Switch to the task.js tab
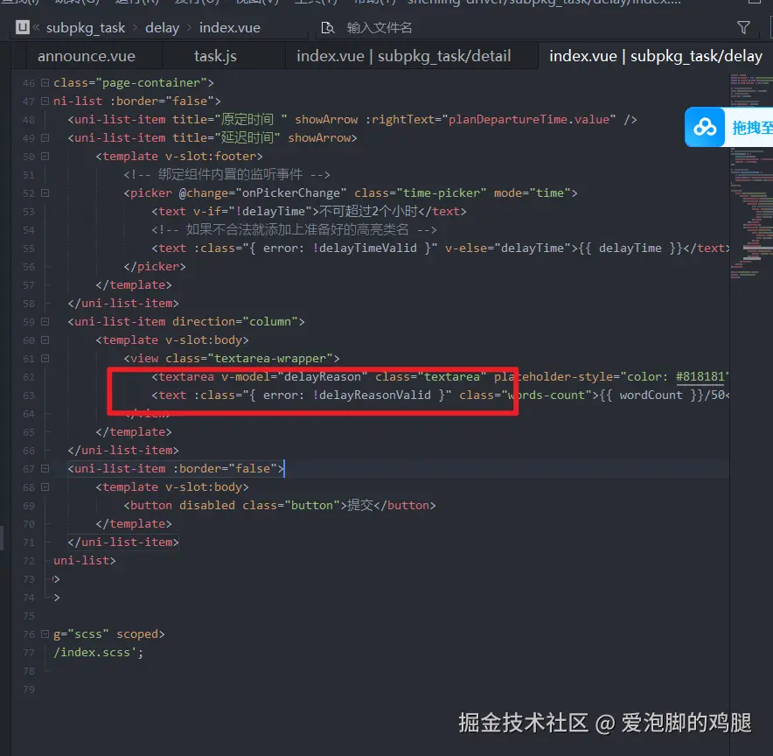This screenshot has height=756, width=773. point(215,56)
